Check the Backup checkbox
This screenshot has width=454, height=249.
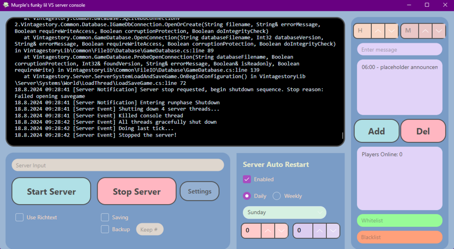click(105, 229)
